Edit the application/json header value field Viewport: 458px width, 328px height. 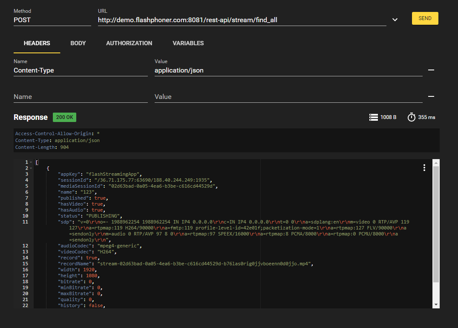[288, 70]
